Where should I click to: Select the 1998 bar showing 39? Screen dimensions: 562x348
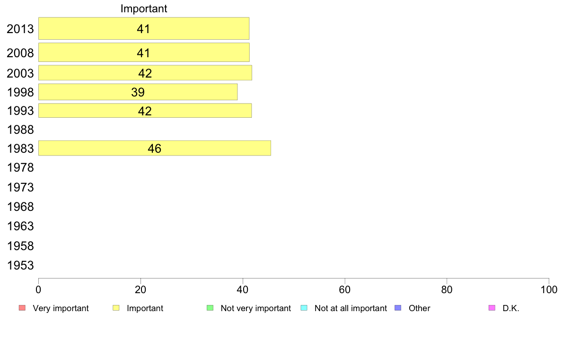pyautogui.click(x=138, y=92)
